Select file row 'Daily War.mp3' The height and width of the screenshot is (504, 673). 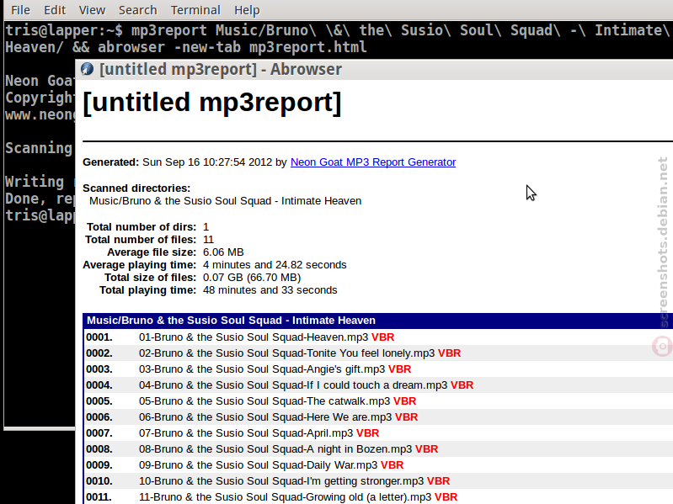[x=377, y=465]
